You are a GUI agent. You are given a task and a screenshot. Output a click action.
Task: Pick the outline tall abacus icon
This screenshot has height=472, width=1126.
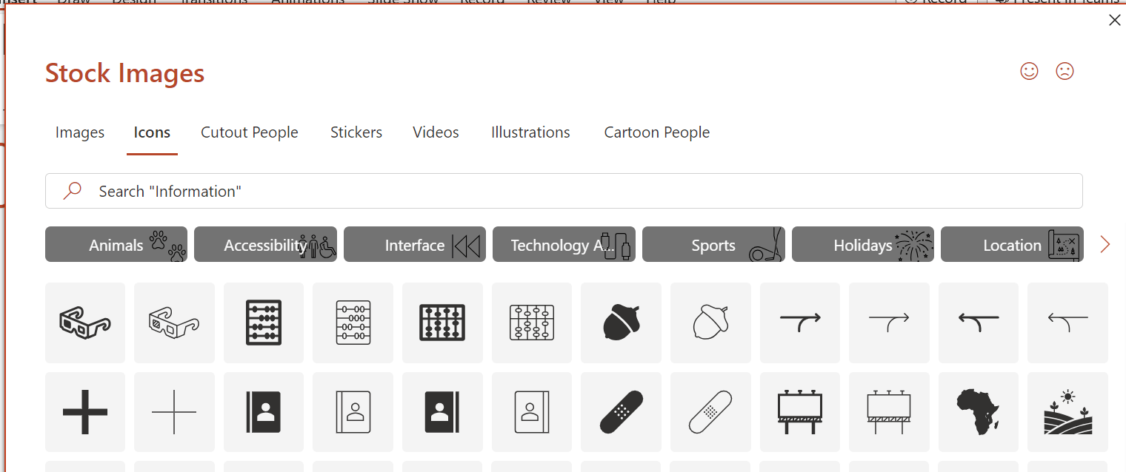[353, 323]
